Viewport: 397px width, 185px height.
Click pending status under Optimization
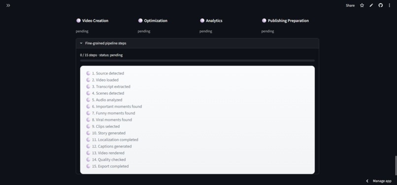click(x=144, y=31)
